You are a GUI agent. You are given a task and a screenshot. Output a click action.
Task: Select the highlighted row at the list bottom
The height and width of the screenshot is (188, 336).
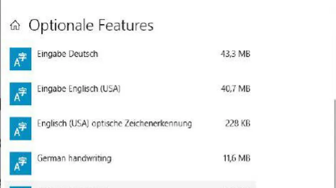pos(130,185)
